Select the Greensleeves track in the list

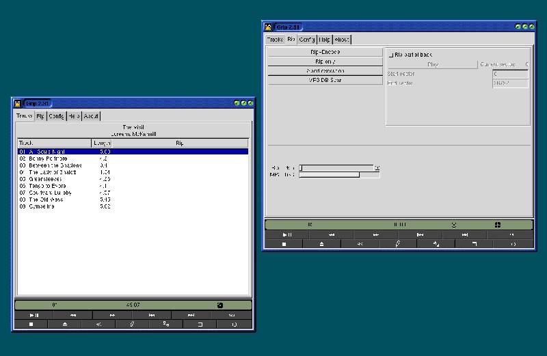[x=41, y=179]
